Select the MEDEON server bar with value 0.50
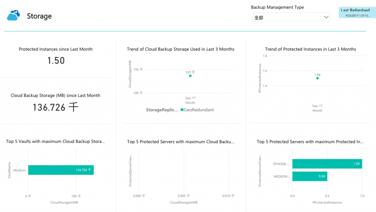Screen dimensions: 376x212 [x=310, y=176]
